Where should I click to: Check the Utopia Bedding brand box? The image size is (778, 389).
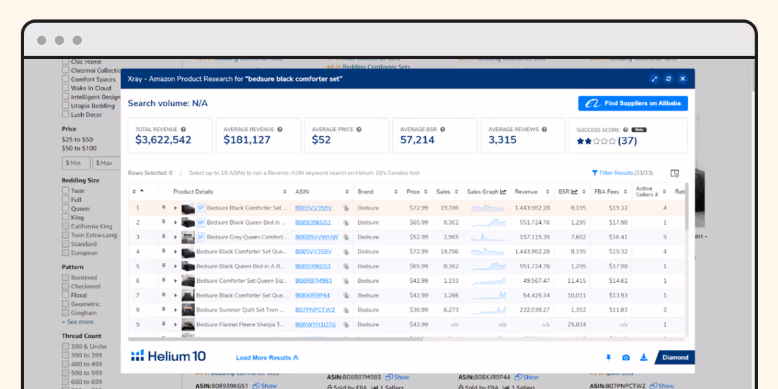65,106
